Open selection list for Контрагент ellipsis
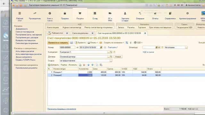The height and width of the screenshot is (115, 205). tap(109, 52)
